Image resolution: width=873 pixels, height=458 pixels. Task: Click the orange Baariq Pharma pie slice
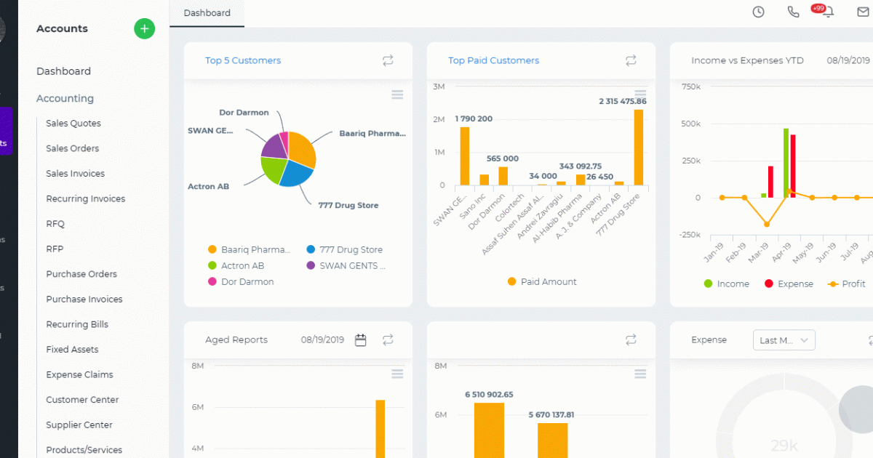point(301,150)
